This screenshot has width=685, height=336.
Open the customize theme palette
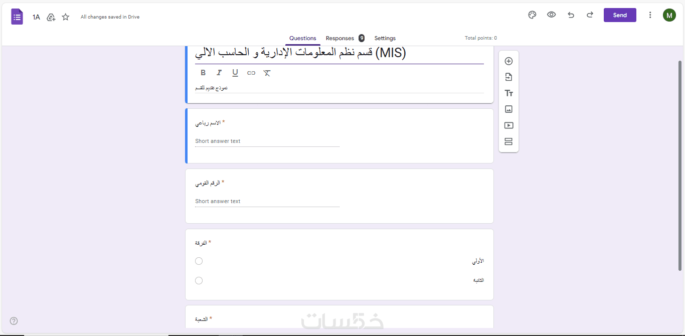532,15
